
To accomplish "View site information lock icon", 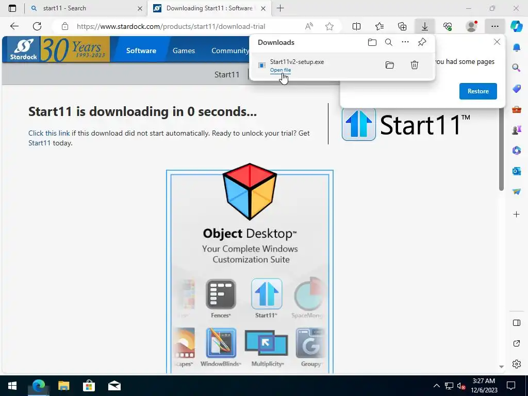I will tap(65, 26).
